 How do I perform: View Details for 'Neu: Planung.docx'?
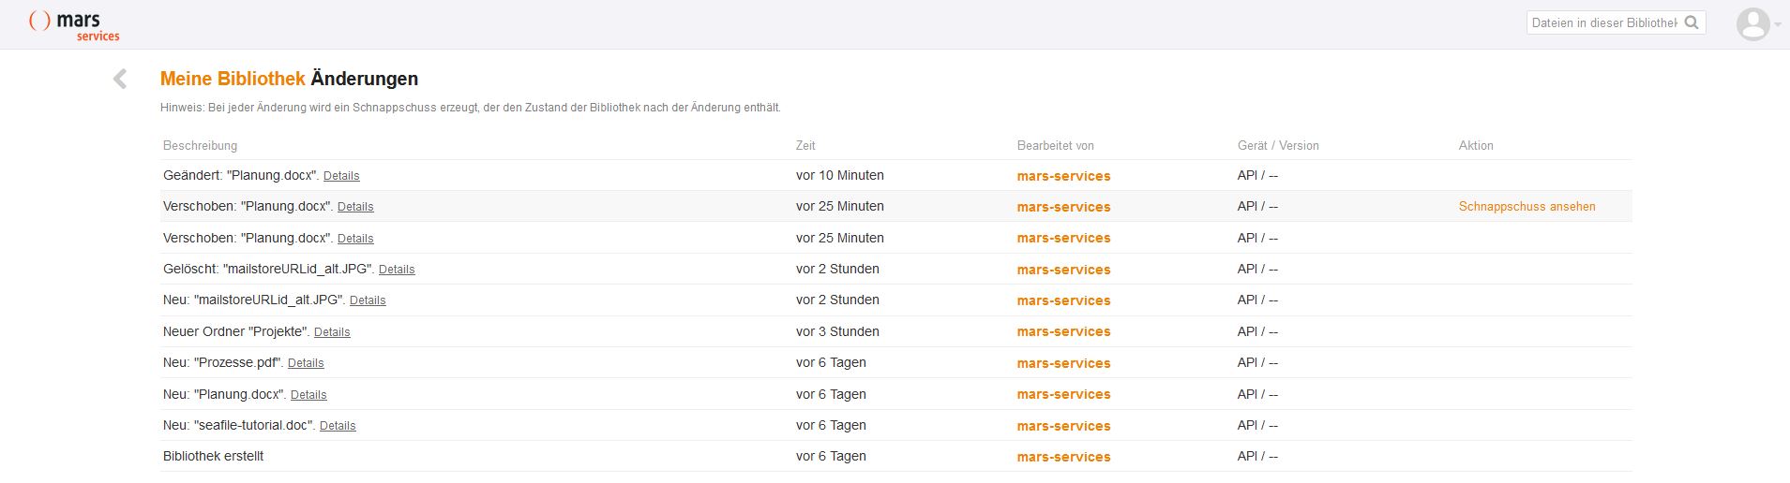308,395
